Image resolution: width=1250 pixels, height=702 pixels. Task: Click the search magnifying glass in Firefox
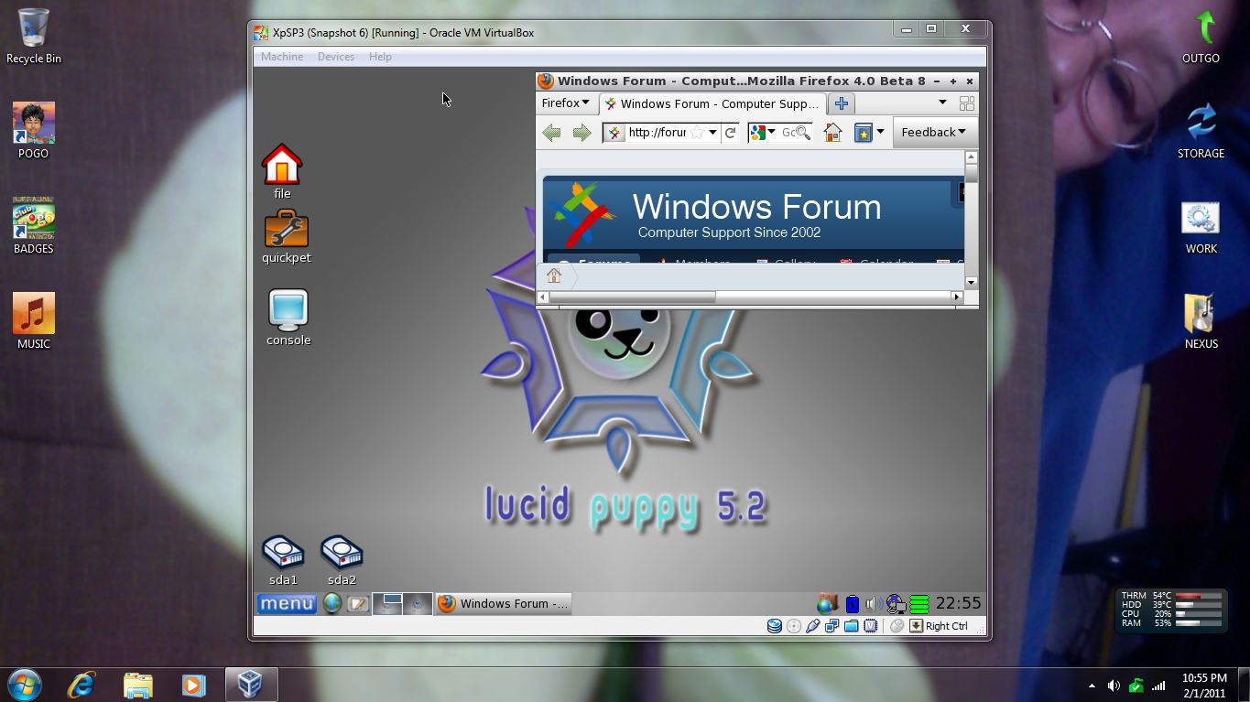(802, 133)
